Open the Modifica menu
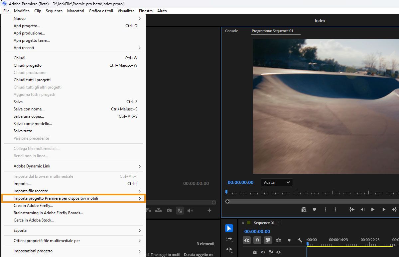 coord(22,11)
